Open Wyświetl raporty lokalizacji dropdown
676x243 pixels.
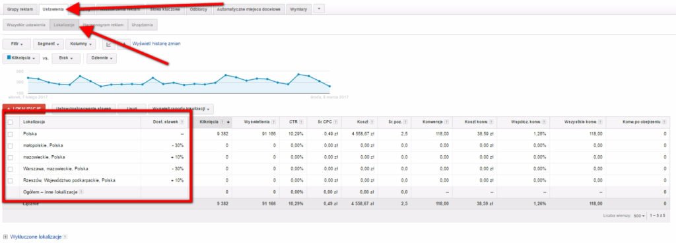click(x=181, y=108)
